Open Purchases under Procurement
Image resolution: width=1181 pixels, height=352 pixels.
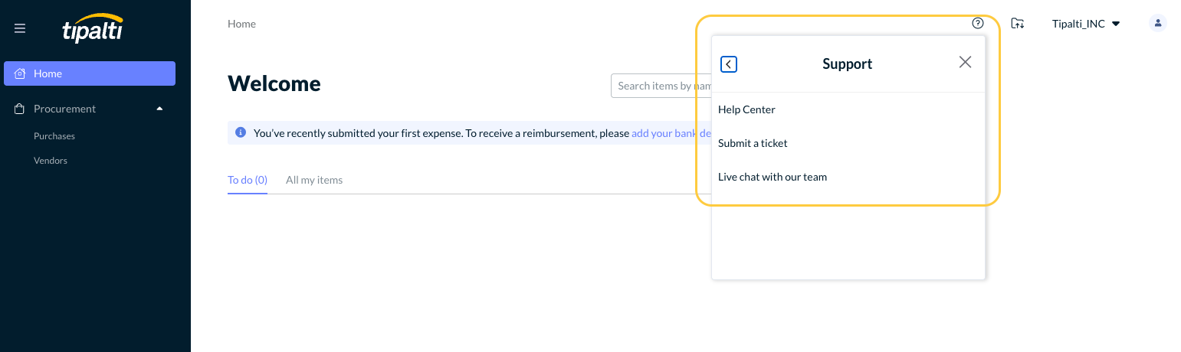(54, 136)
